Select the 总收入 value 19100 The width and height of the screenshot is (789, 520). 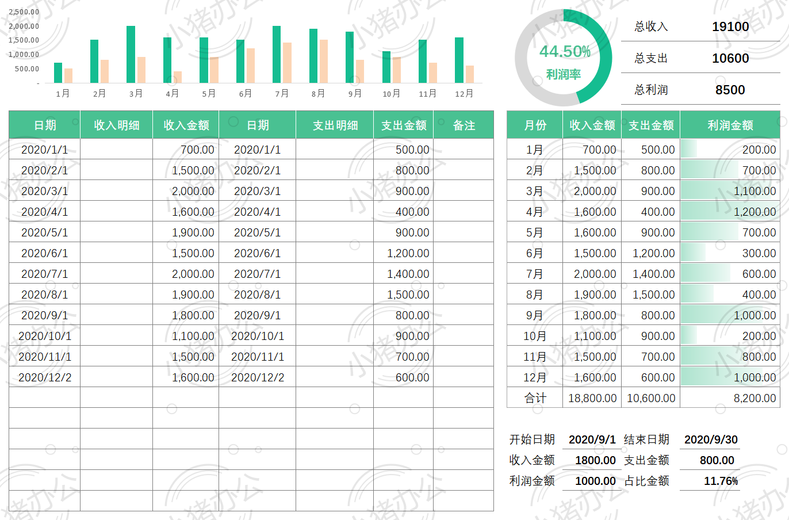tap(730, 26)
